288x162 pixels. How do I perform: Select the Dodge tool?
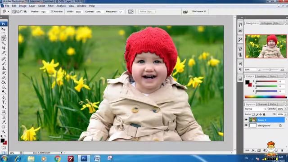click(x=4, y=92)
